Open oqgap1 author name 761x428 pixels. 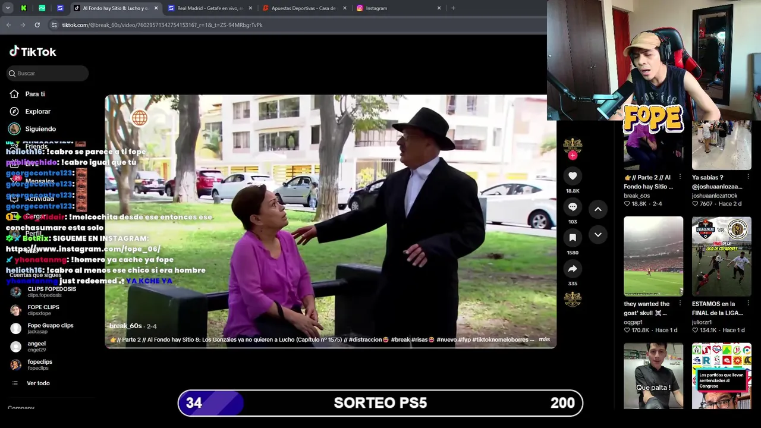pos(633,322)
